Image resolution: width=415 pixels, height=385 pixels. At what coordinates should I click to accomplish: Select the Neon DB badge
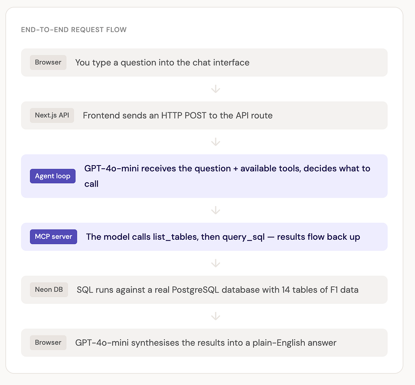click(49, 290)
